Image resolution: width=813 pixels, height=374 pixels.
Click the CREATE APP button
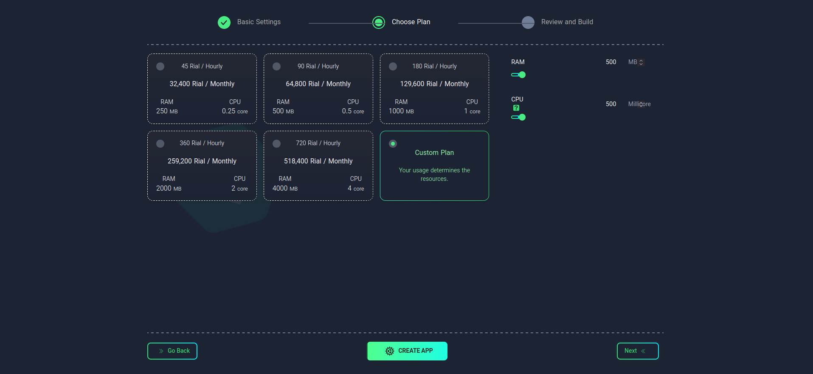[x=407, y=351]
